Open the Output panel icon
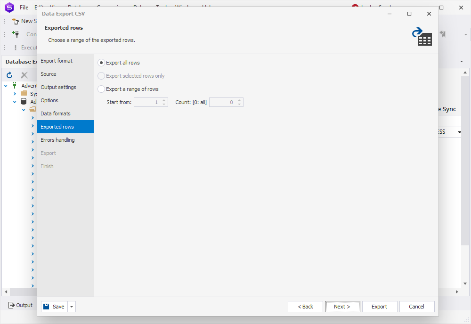 11,305
